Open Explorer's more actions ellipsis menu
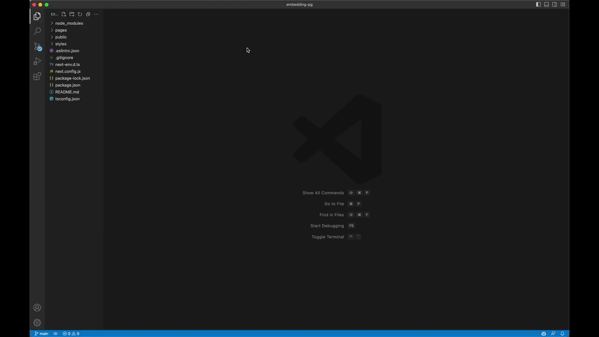The image size is (599, 337). coord(96,14)
